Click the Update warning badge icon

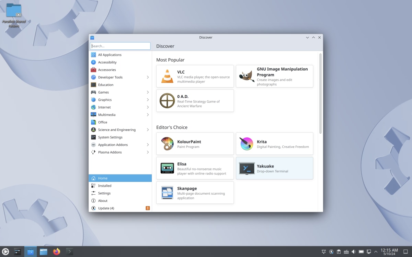pos(148,208)
